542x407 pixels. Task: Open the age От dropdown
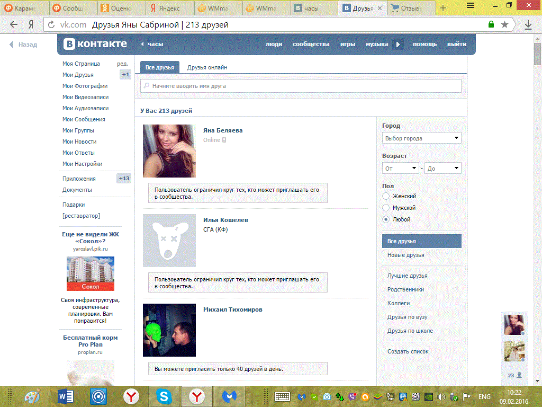[400, 168]
